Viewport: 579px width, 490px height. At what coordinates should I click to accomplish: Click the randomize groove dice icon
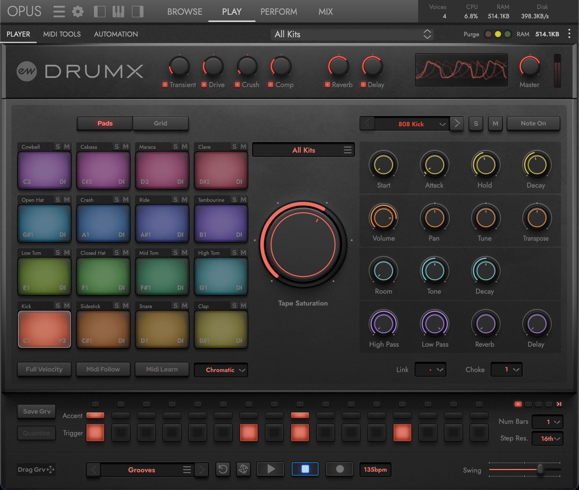243,469
